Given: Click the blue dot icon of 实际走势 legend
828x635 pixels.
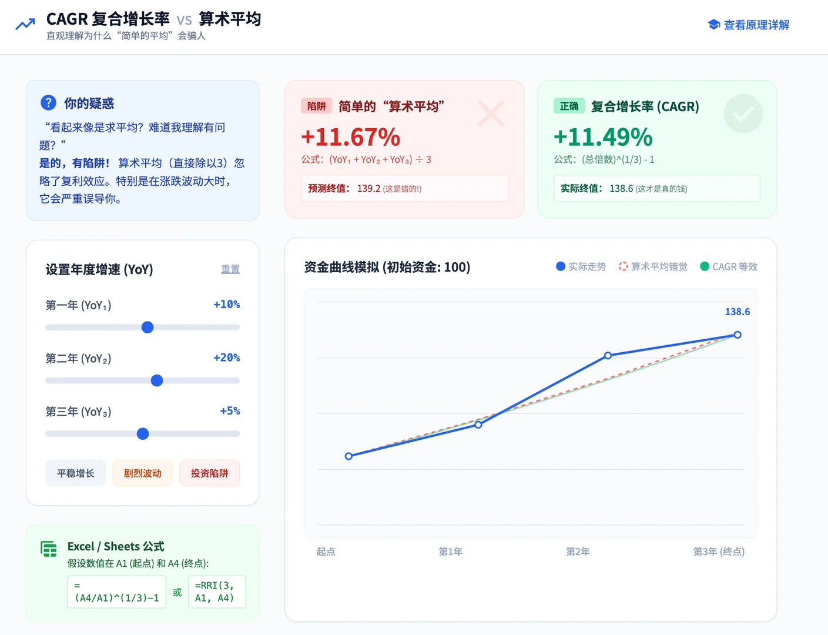Looking at the screenshot, I should tap(560, 266).
